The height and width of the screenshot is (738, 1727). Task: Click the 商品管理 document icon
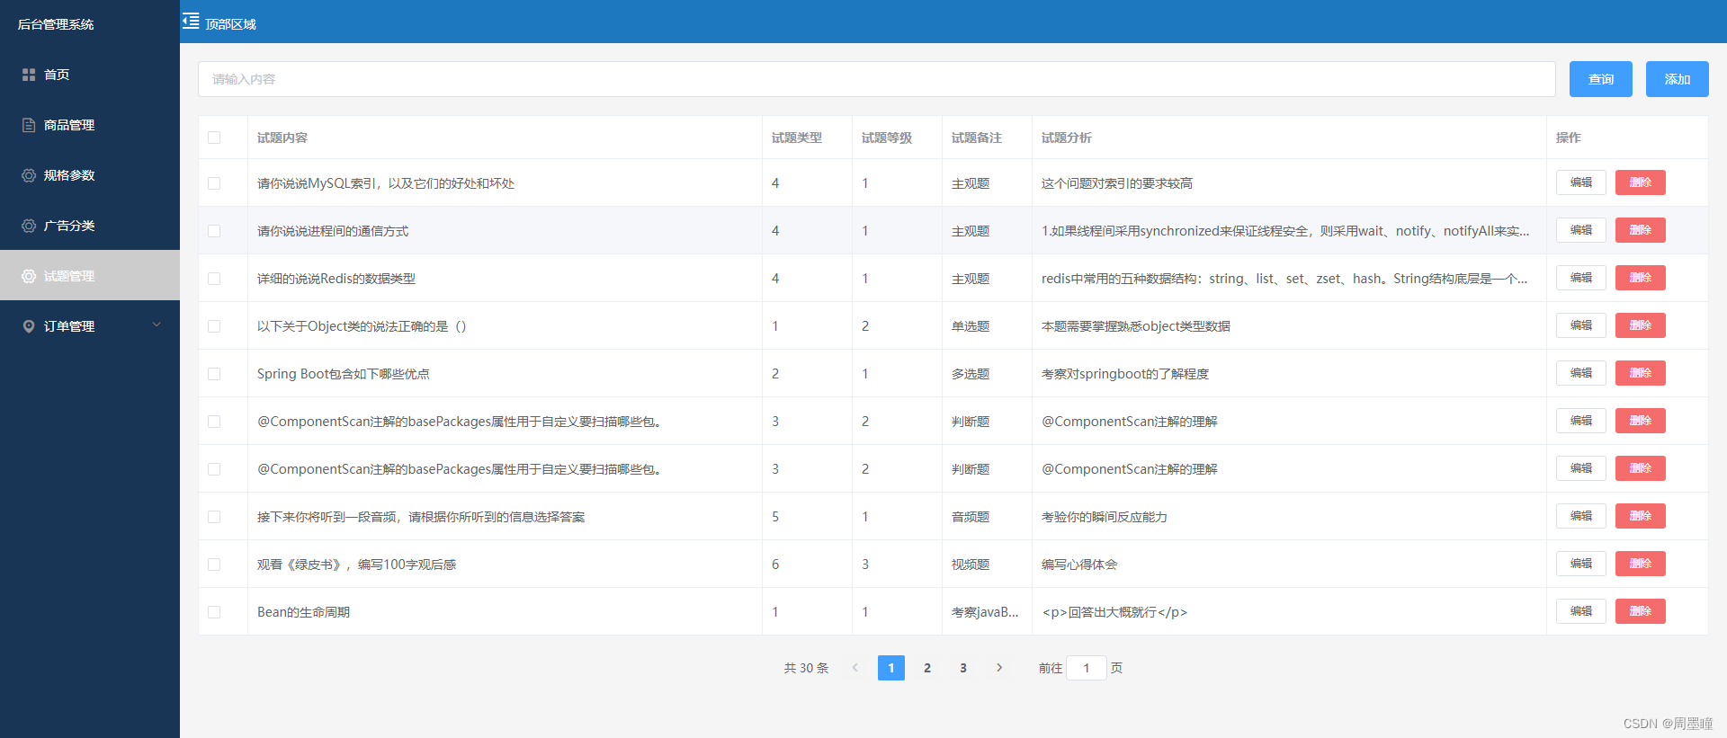coord(29,125)
